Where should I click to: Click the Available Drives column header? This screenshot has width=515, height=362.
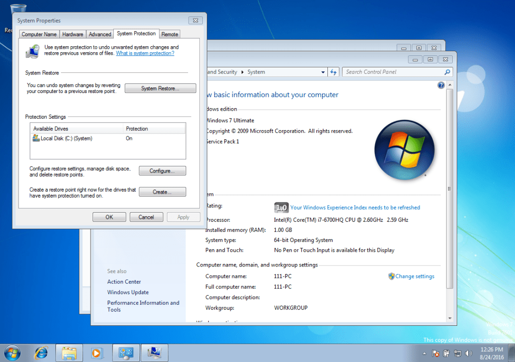(77, 129)
